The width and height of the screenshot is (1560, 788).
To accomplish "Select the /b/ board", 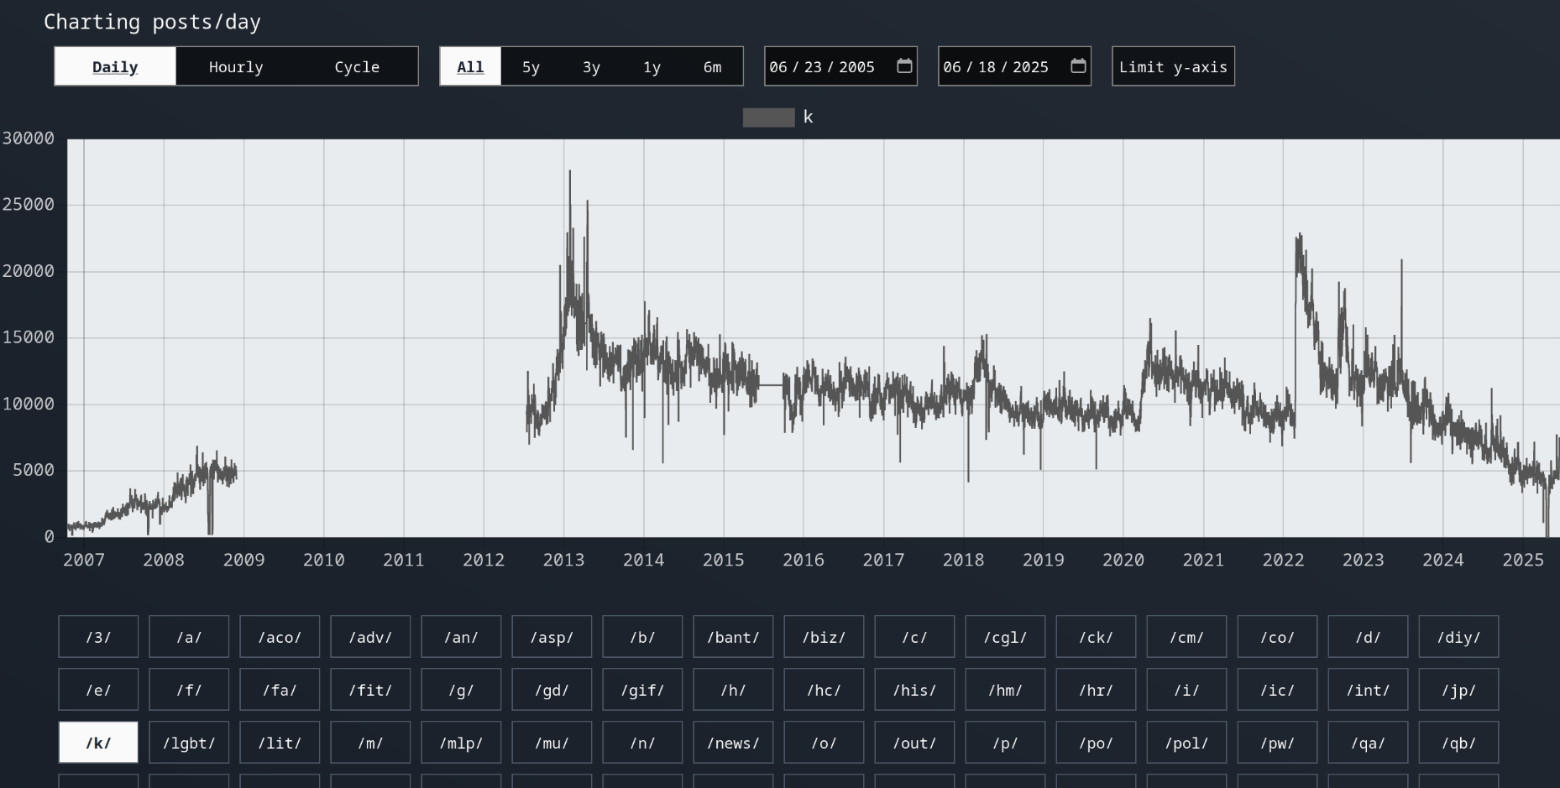I will click(642, 637).
